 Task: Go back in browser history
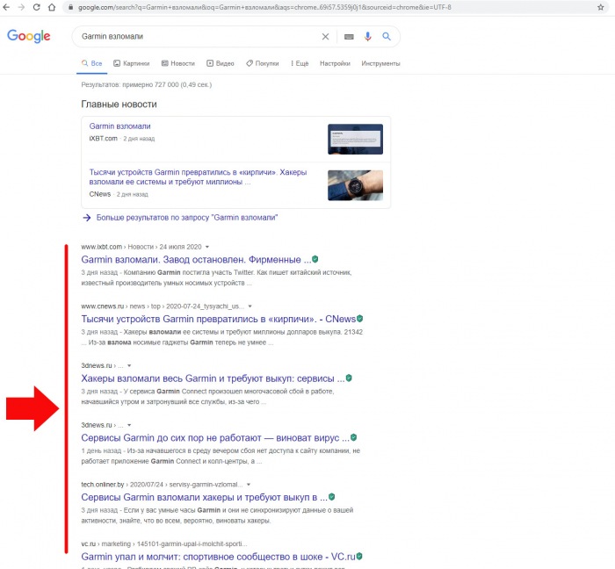pyautogui.click(x=6, y=7)
